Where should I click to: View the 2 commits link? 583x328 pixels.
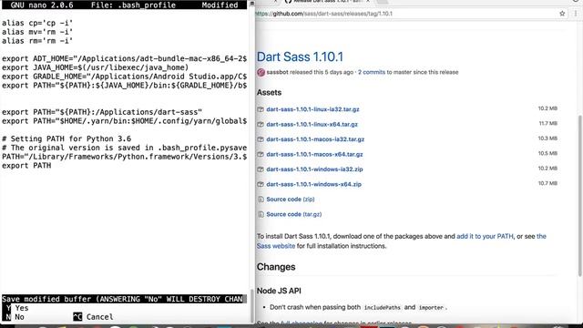point(372,72)
